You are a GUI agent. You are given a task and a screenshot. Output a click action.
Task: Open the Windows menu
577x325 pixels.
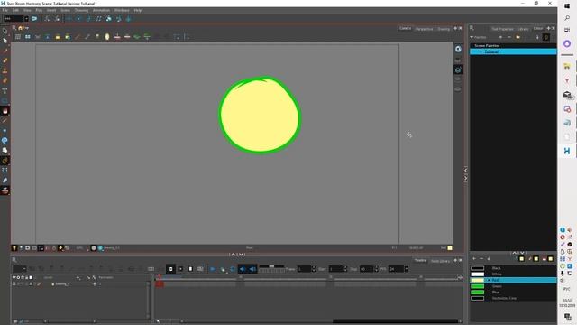[x=122, y=10]
